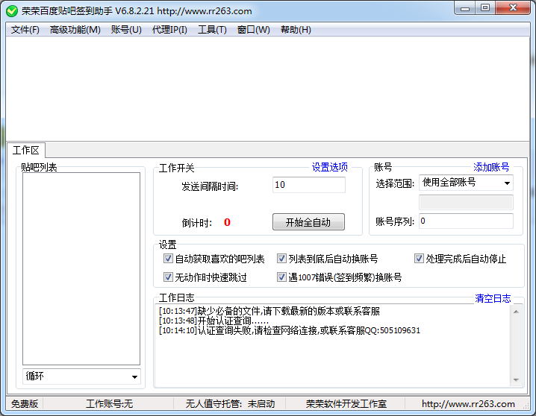536x416 pixels.
Task: Toggle 自动获取喜欢的吧列表 checkbox
Action: coord(169,259)
